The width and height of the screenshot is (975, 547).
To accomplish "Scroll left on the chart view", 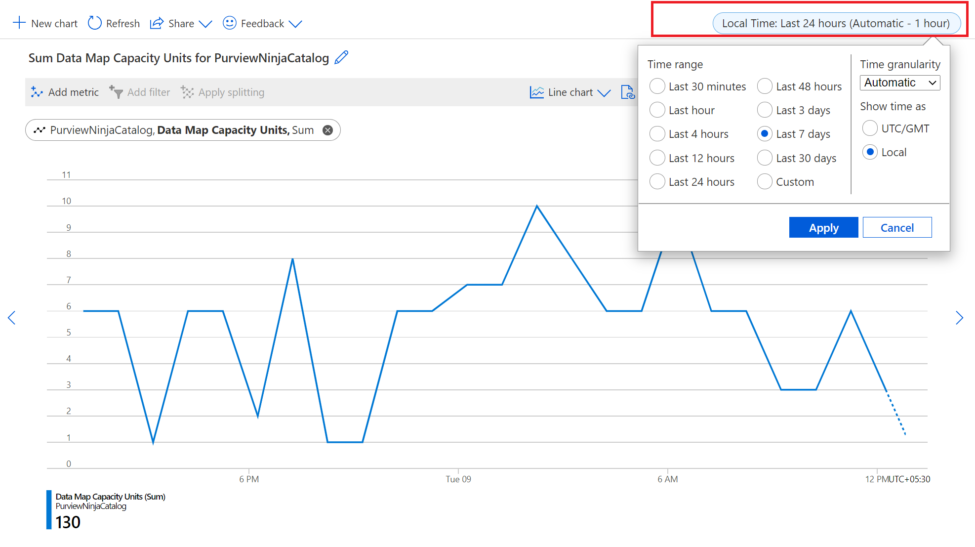I will click(x=11, y=319).
